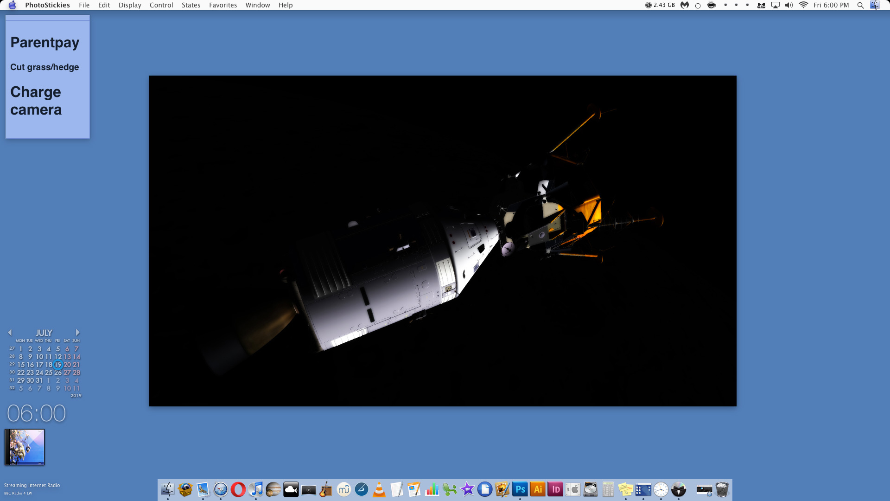
Task: Launch Safari compass icon
Action: tap(221, 489)
